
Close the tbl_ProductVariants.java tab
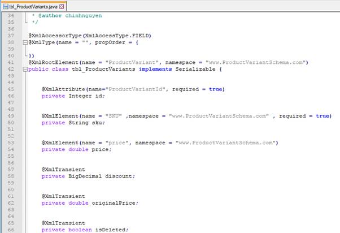[x=62, y=7]
